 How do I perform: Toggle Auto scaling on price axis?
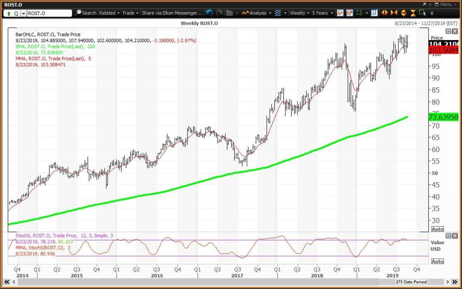(437, 229)
